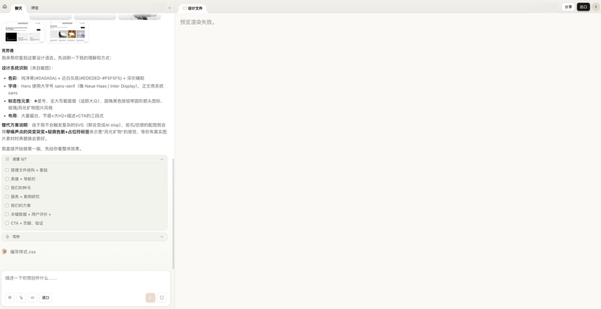Check 我们的方案 task
This screenshot has height=309, width=601.
point(7,205)
